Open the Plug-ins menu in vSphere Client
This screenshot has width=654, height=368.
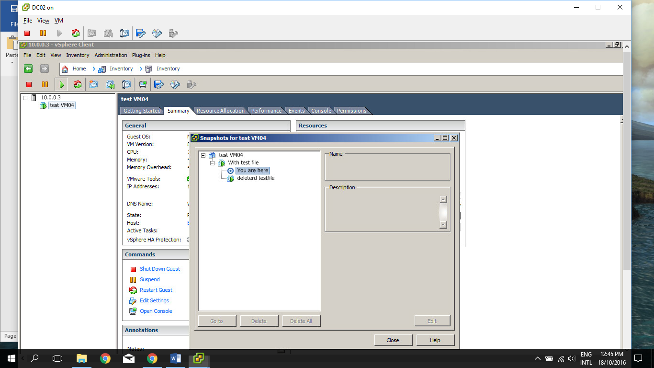141,55
